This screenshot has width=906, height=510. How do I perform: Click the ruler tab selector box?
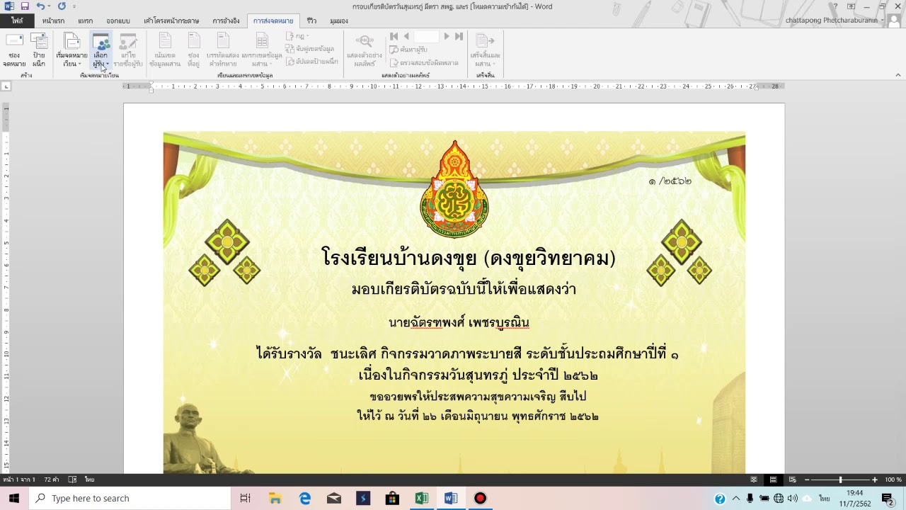[6, 86]
